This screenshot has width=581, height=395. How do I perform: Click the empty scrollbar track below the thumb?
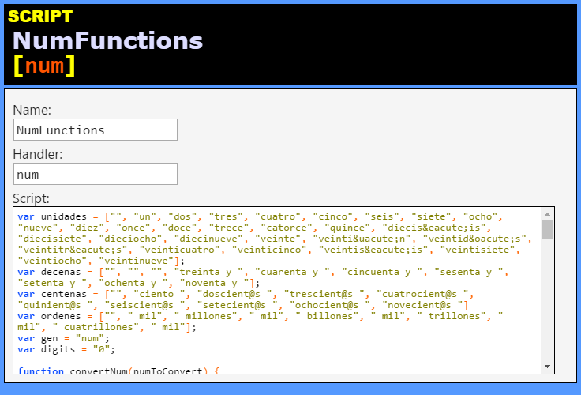pos(547,300)
